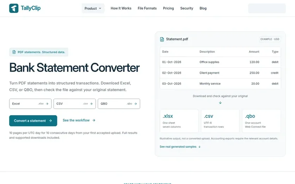The width and height of the screenshot is (295, 184).
Task: Click the Convert a statement button
Action: (x=33, y=121)
